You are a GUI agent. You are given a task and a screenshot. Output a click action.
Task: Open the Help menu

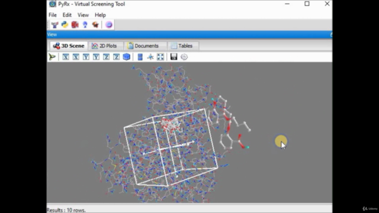coord(100,15)
